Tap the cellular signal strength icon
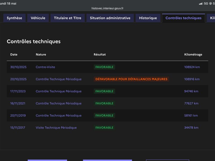215x161 pixels. pyautogui.click(x=201, y=4)
